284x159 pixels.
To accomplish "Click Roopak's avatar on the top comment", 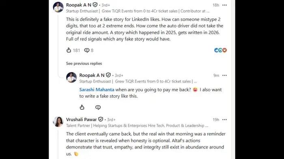I will (x=58, y=7).
